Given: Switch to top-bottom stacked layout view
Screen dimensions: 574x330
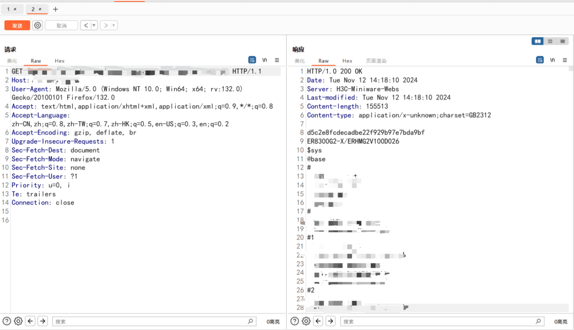Looking at the screenshot, I should (550, 41).
